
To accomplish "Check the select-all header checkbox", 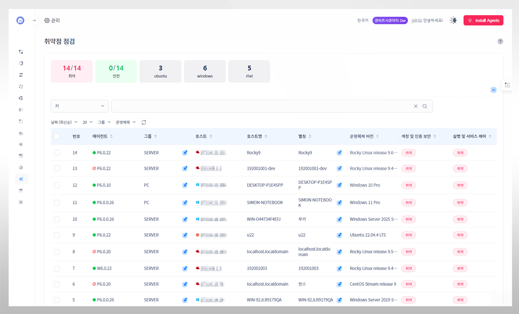I will (57, 136).
